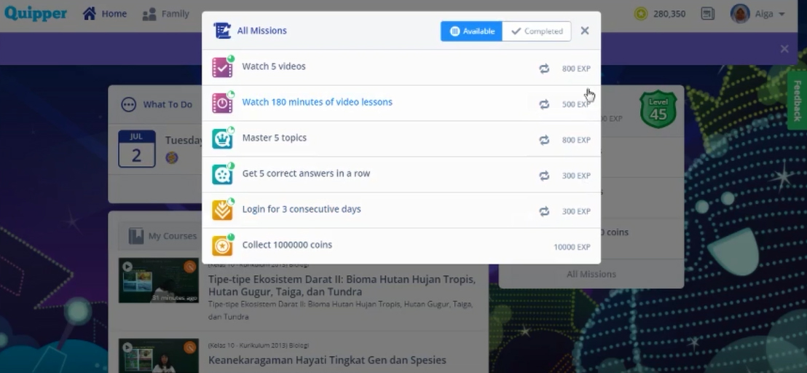Viewport: 807px width, 373px height.
Task: Expand the Alga account dropdown arrow
Action: [x=782, y=14]
